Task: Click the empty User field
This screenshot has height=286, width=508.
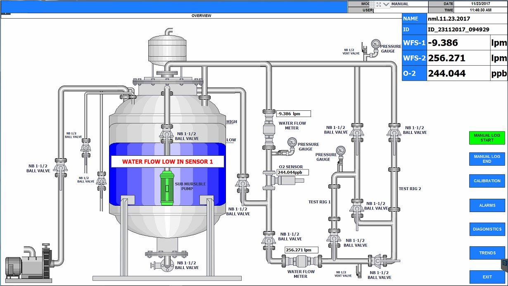Action: [x=400, y=10]
